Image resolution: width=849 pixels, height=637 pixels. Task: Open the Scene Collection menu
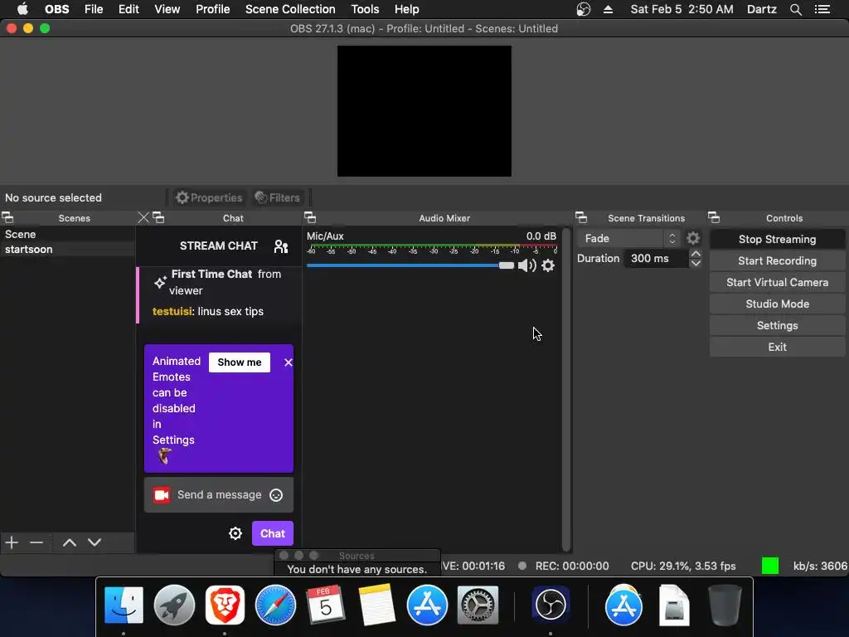click(x=290, y=9)
